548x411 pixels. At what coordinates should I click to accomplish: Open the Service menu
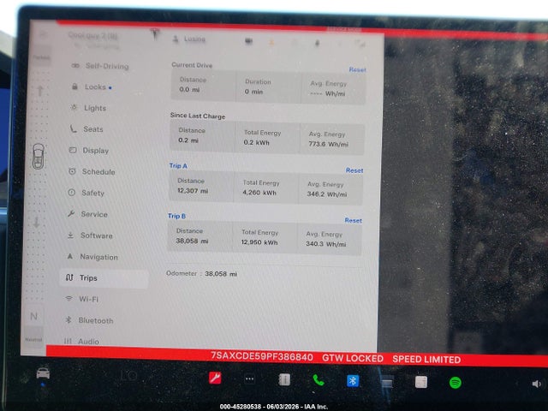(x=87, y=214)
